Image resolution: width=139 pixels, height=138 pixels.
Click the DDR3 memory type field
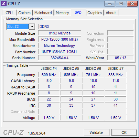pos(86,26)
